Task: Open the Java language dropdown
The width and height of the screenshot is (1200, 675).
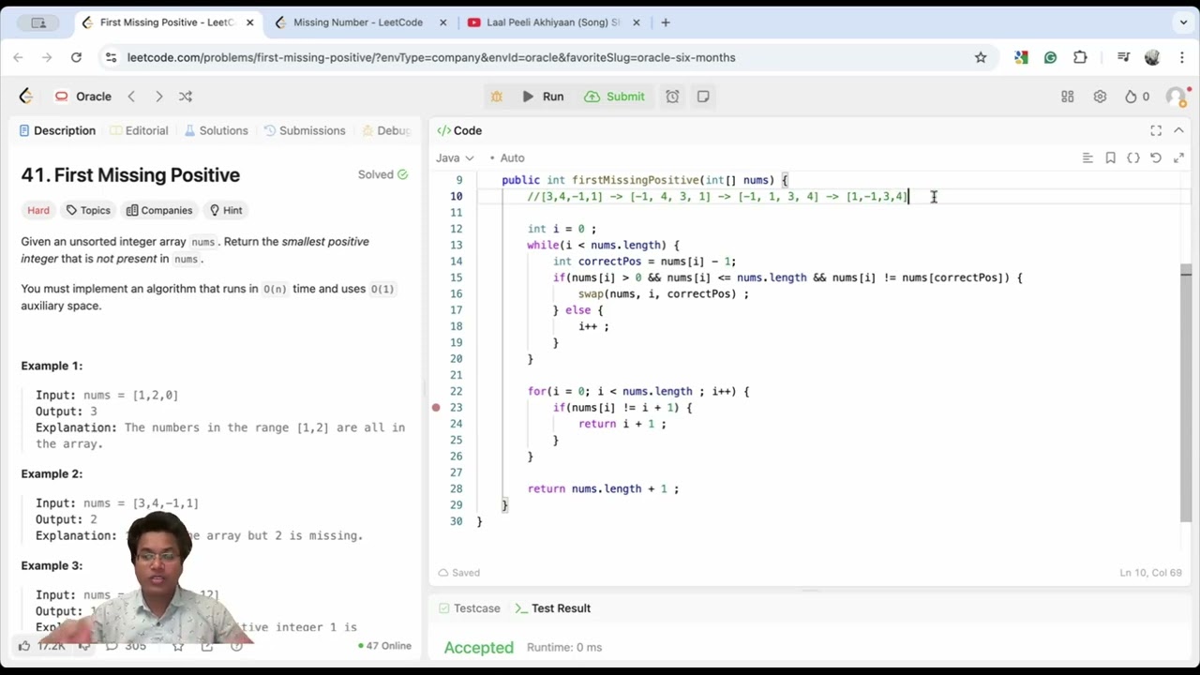Action: [455, 157]
